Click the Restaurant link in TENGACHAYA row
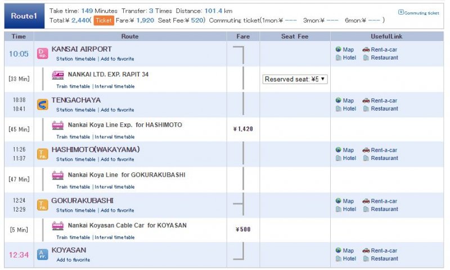 384,108
